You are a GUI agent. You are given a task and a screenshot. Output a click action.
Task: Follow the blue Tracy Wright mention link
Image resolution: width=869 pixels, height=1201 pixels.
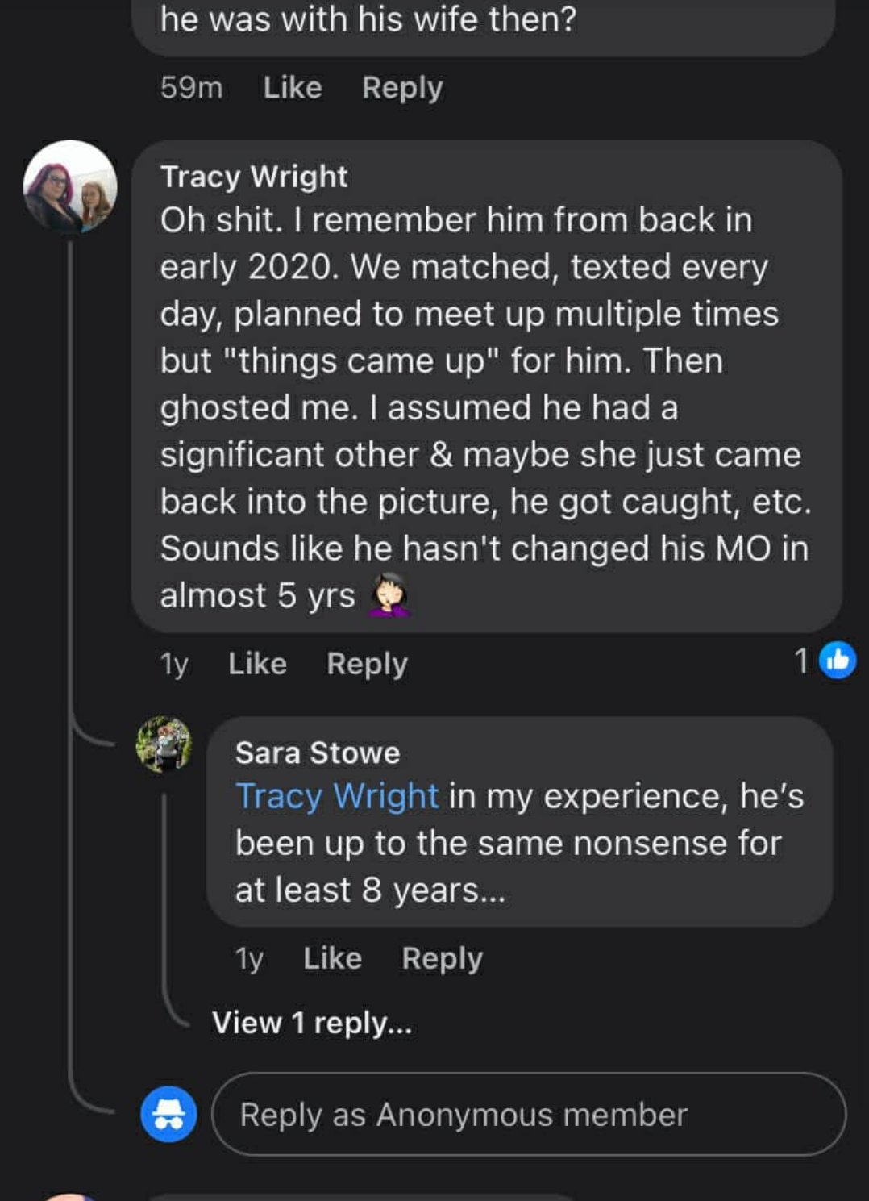click(337, 796)
